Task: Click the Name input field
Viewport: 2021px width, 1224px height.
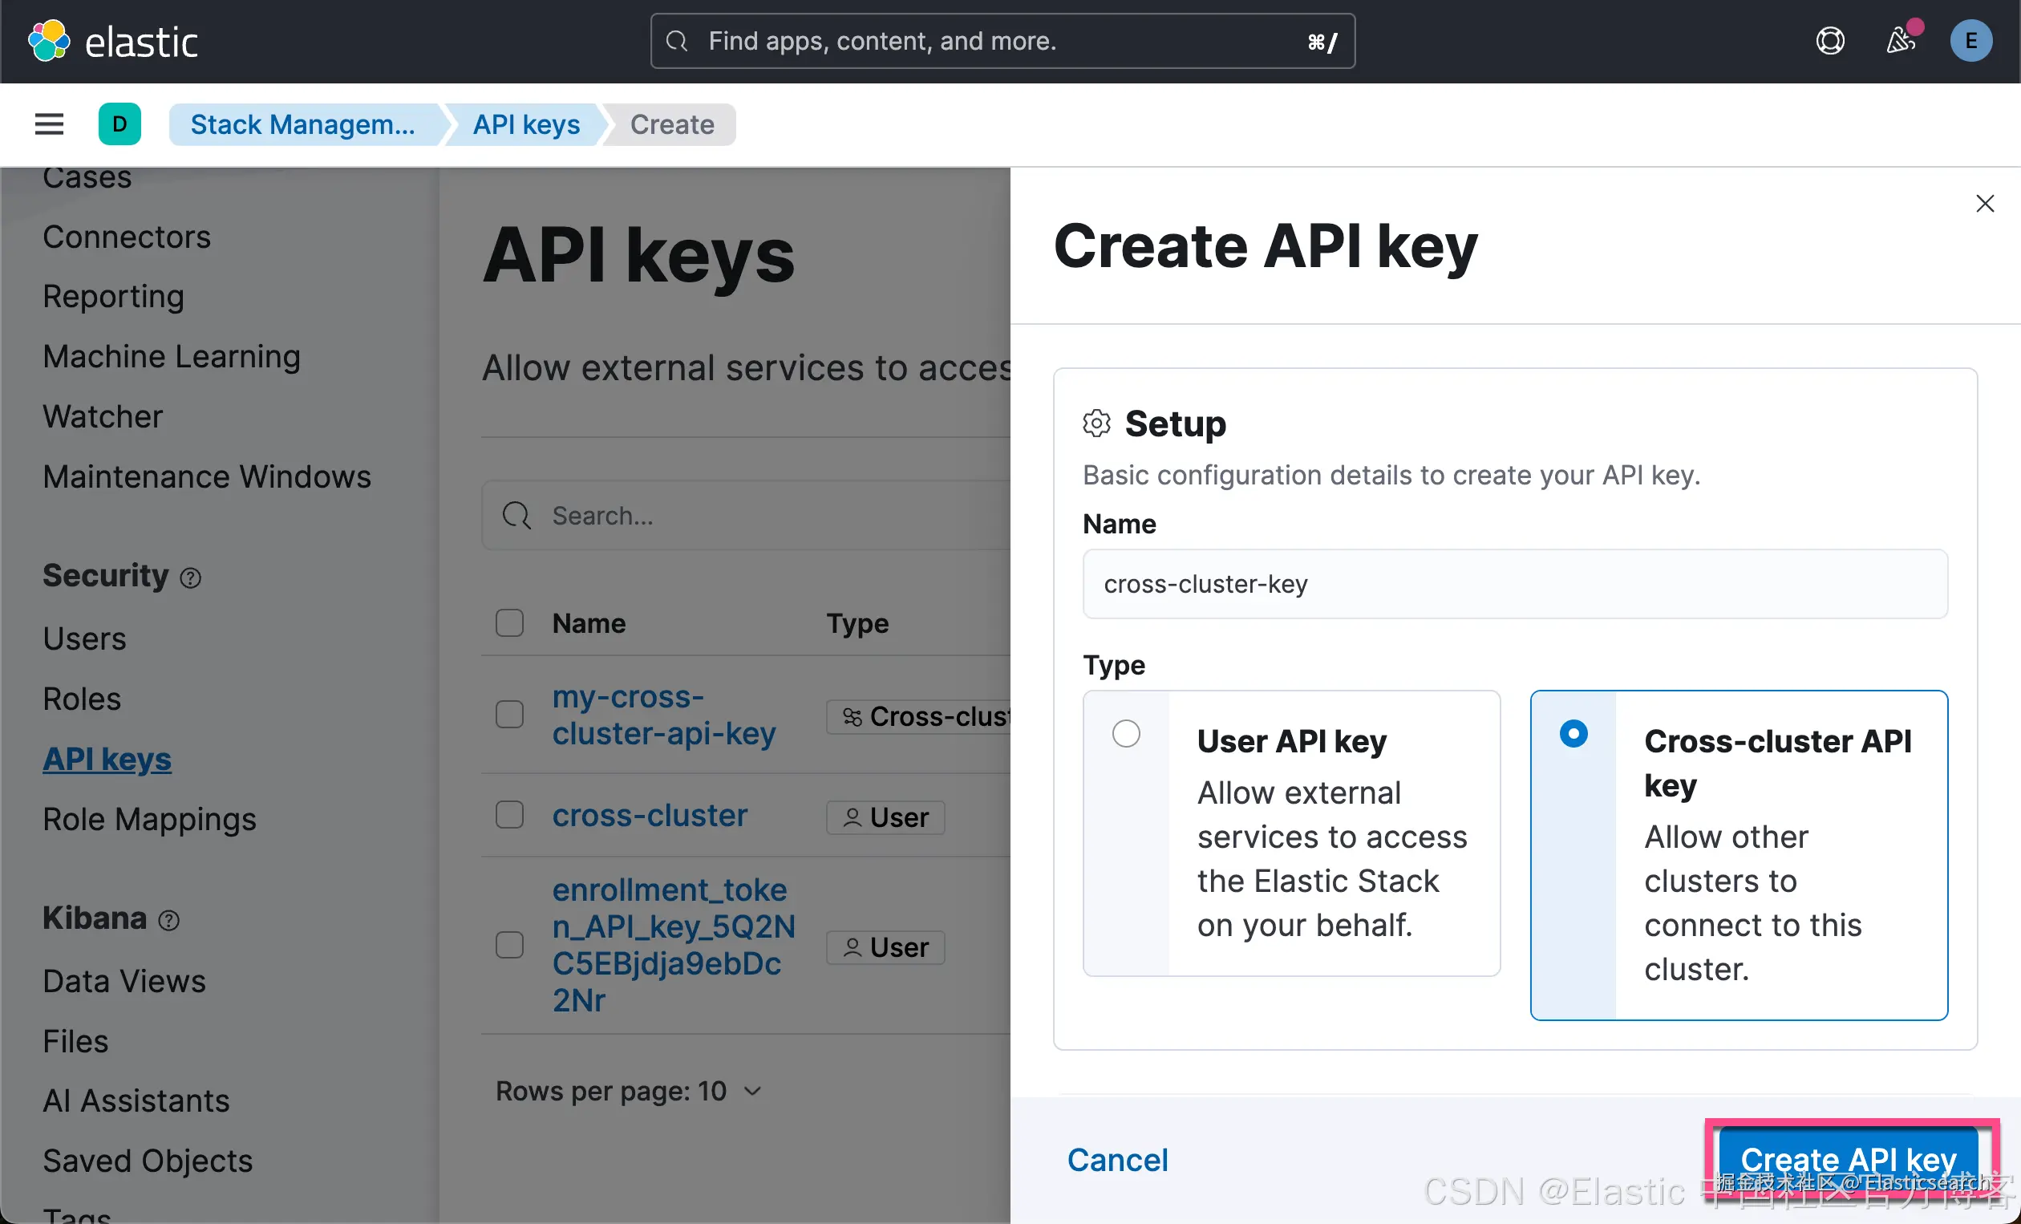Action: (x=1514, y=584)
